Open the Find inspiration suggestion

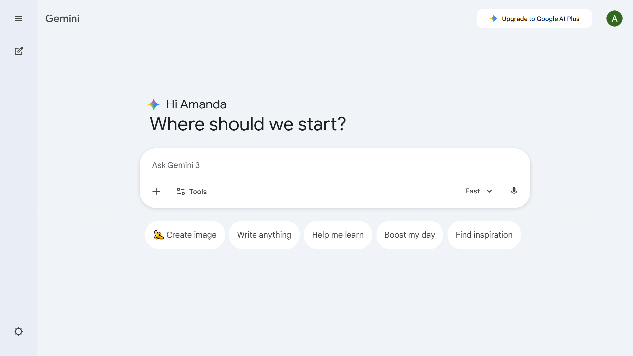point(484,235)
